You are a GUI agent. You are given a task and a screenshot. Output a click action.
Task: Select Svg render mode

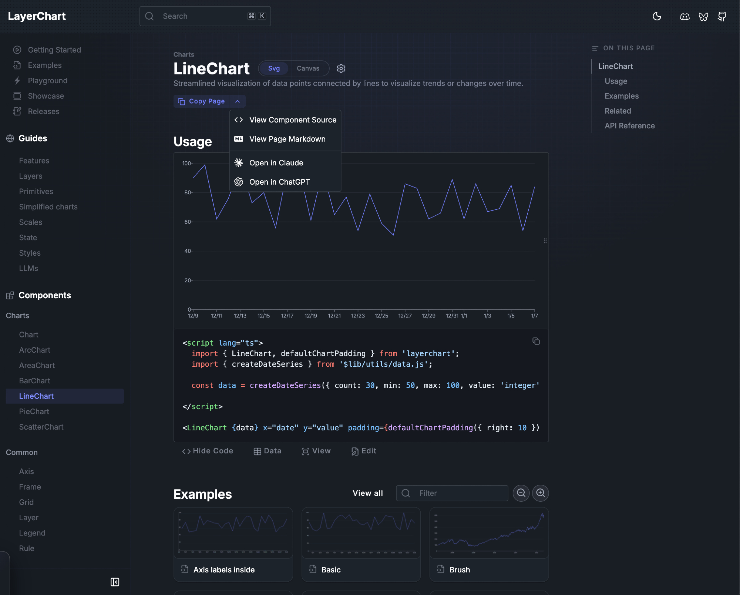tap(274, 68)
